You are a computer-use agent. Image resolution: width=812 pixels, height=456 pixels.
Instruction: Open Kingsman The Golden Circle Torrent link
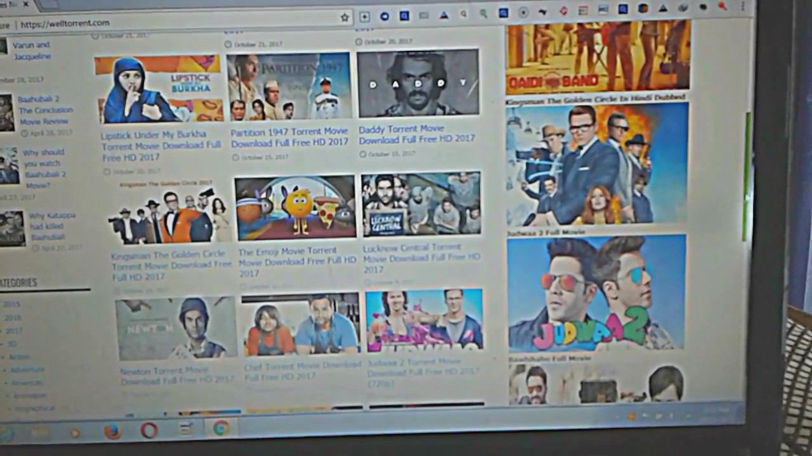pyautogui.click(x=171, y=265)
